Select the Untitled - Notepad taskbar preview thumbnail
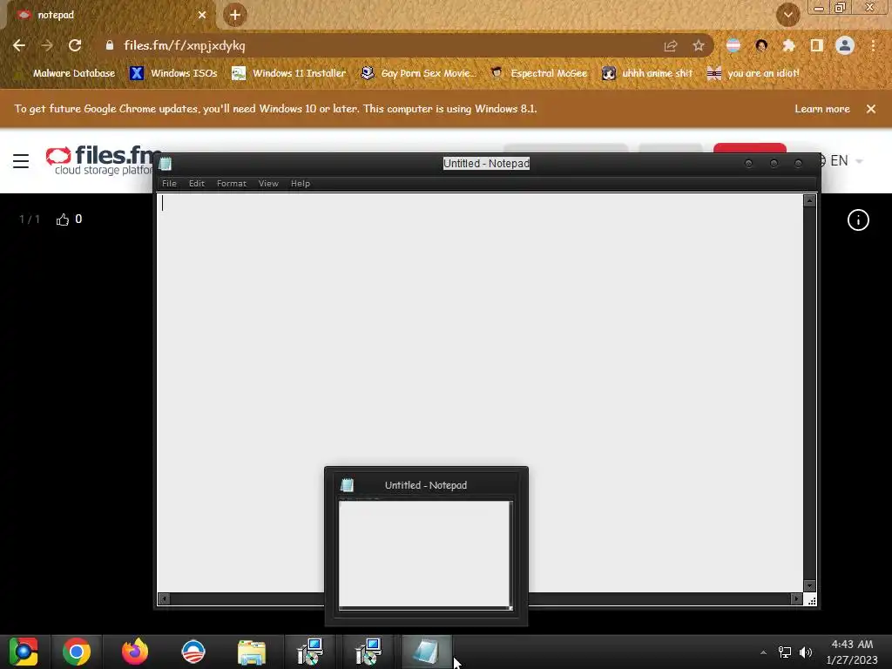This screenshot has width=892, height=669. (x=426, y=546)
